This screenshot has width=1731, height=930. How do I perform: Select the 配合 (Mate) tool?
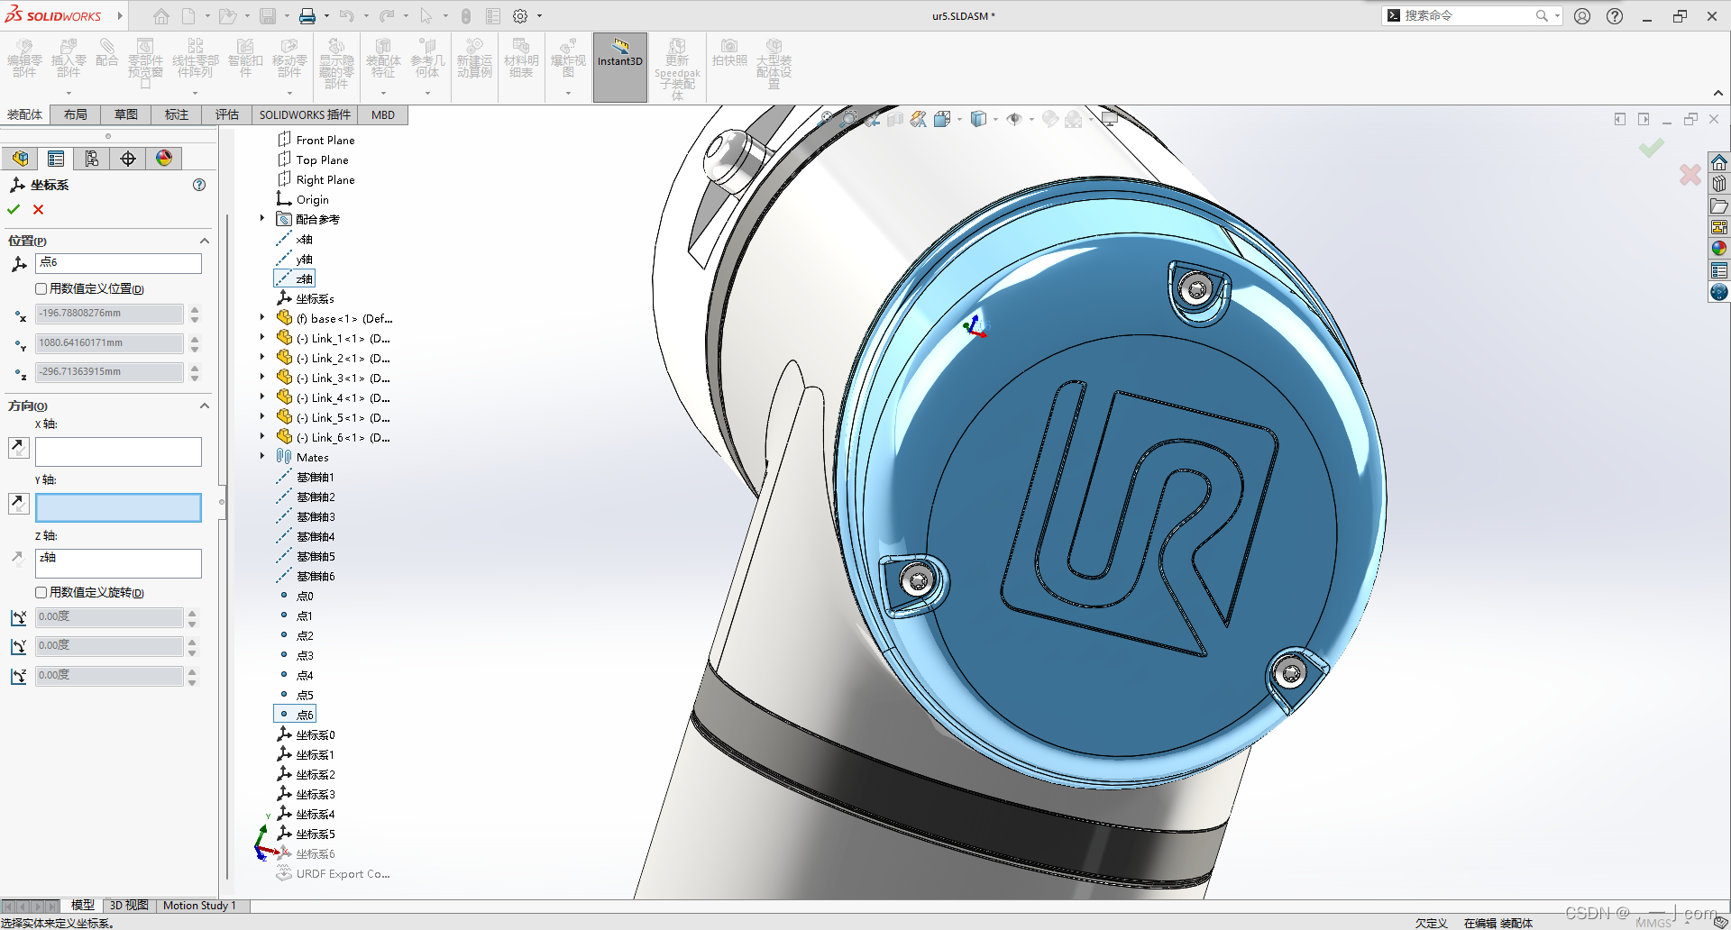point(107,59)
